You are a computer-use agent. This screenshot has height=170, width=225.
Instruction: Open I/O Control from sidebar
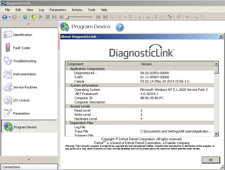29,100
